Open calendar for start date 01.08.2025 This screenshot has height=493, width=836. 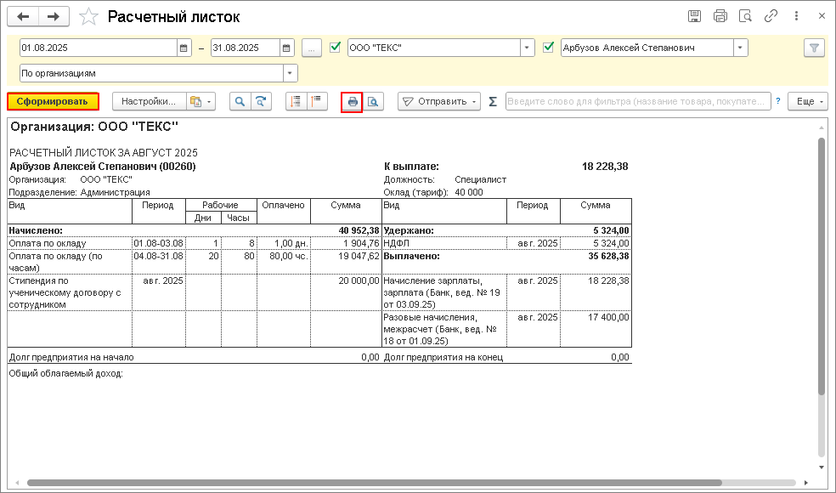point(184,48)
